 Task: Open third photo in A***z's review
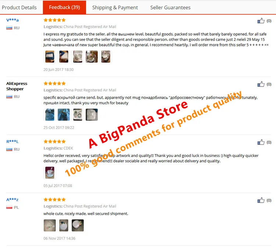point(78,225)
